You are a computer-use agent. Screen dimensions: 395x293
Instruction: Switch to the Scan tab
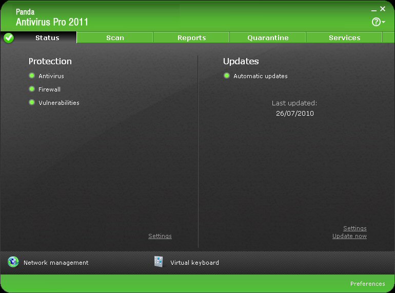pos(115,38)
